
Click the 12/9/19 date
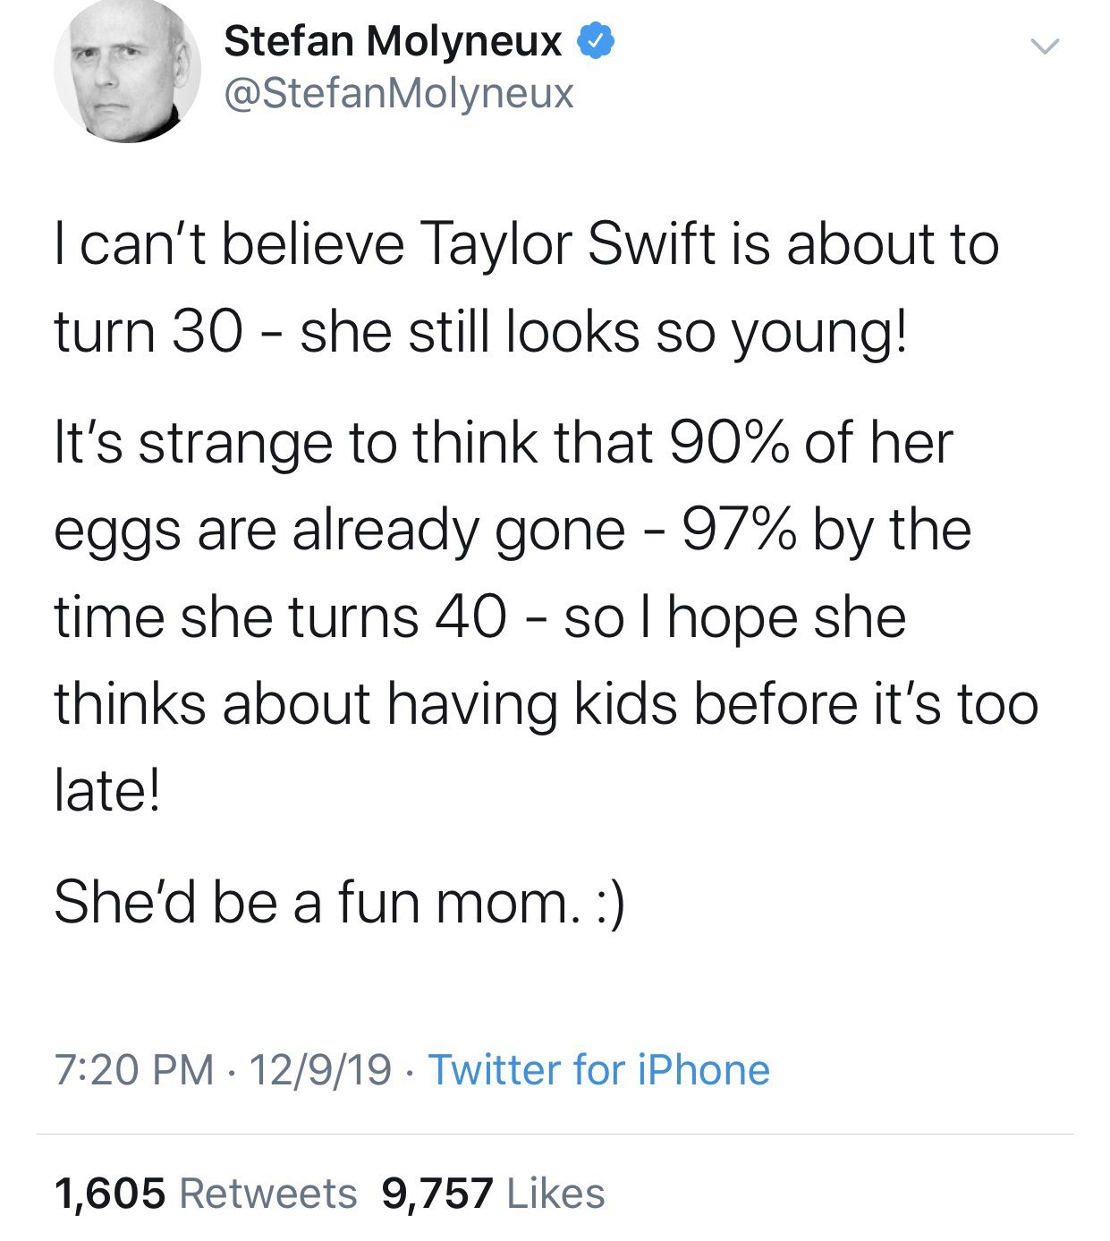coord(320,1070)
